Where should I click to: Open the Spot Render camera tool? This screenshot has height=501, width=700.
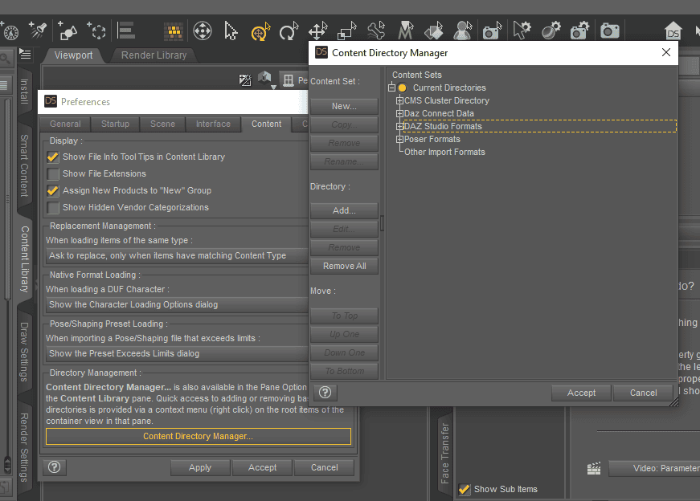(492, 31)
